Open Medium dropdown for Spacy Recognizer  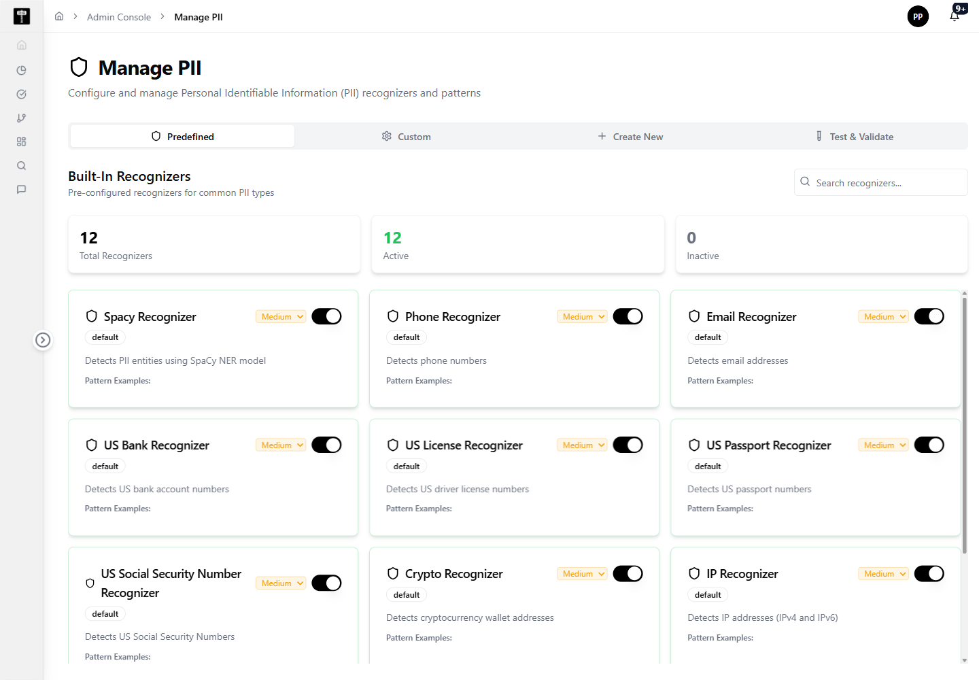[281, 317]
